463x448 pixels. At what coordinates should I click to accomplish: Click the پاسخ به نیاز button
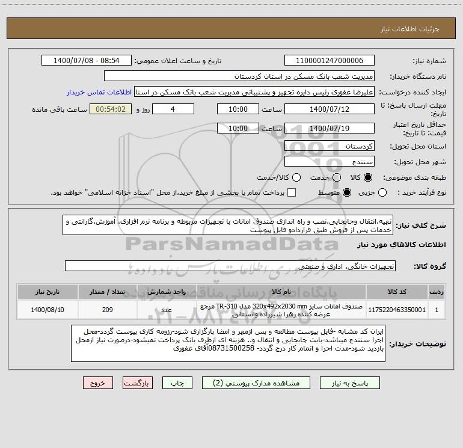pos(350,383)
